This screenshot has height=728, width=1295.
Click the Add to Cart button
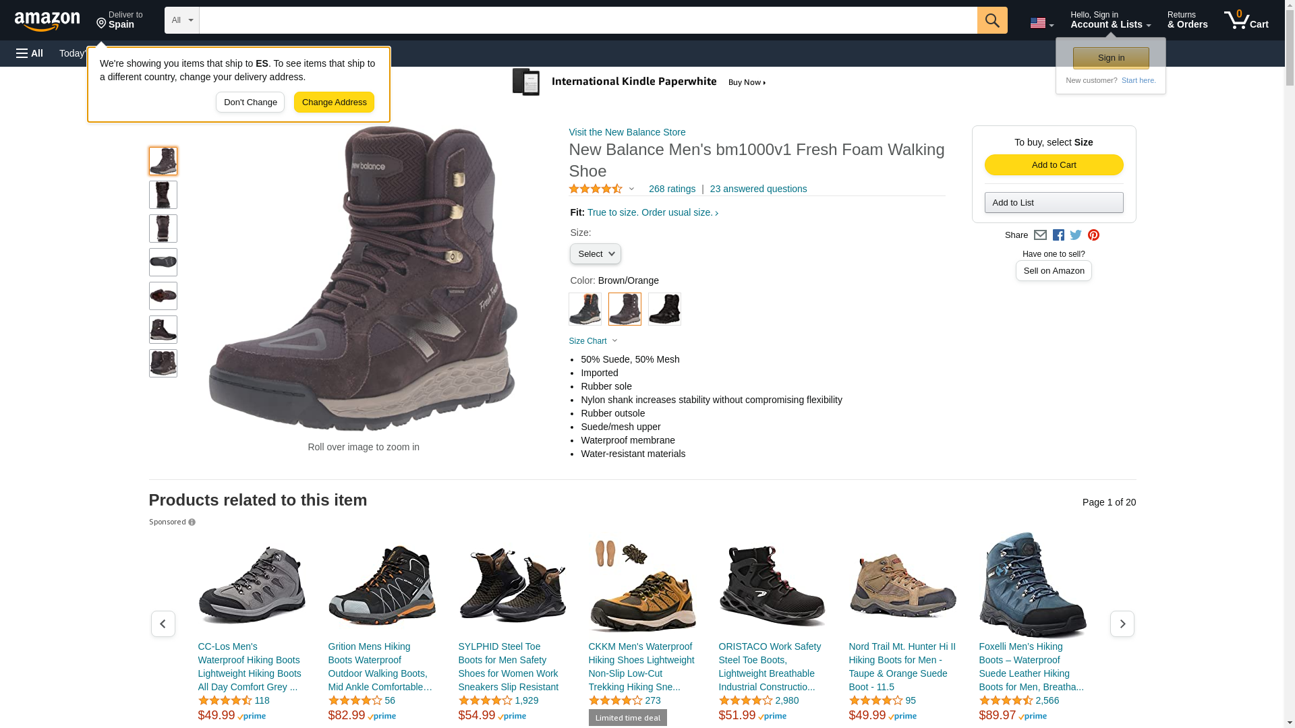1054,165
